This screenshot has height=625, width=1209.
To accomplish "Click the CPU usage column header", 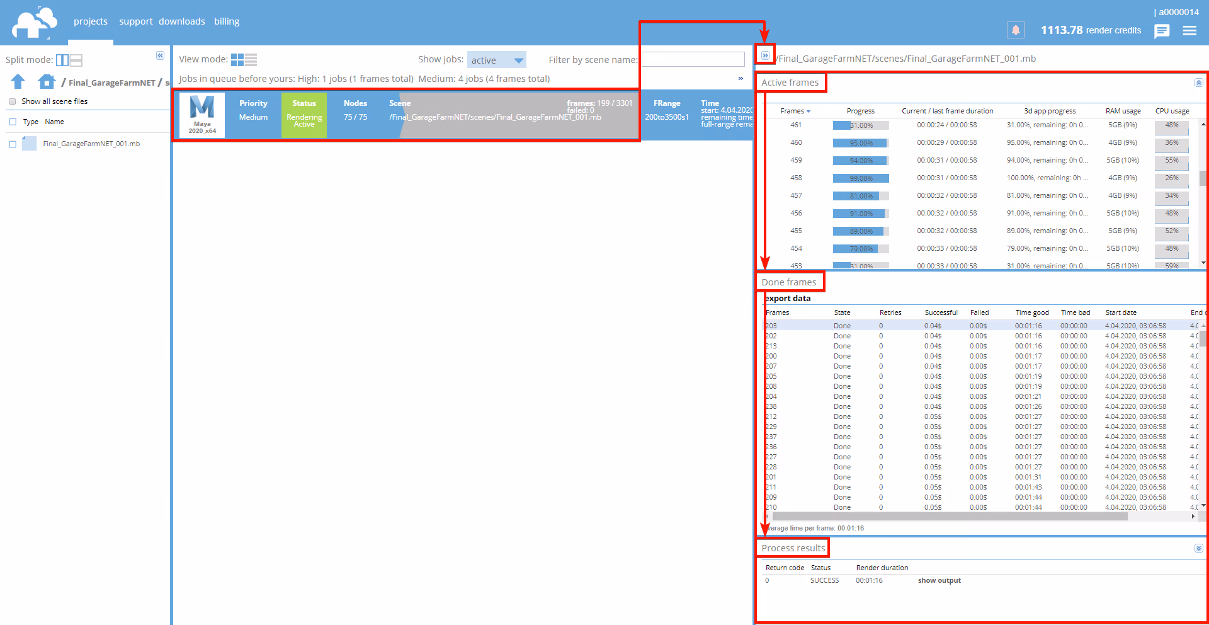I will point(1172,111).
